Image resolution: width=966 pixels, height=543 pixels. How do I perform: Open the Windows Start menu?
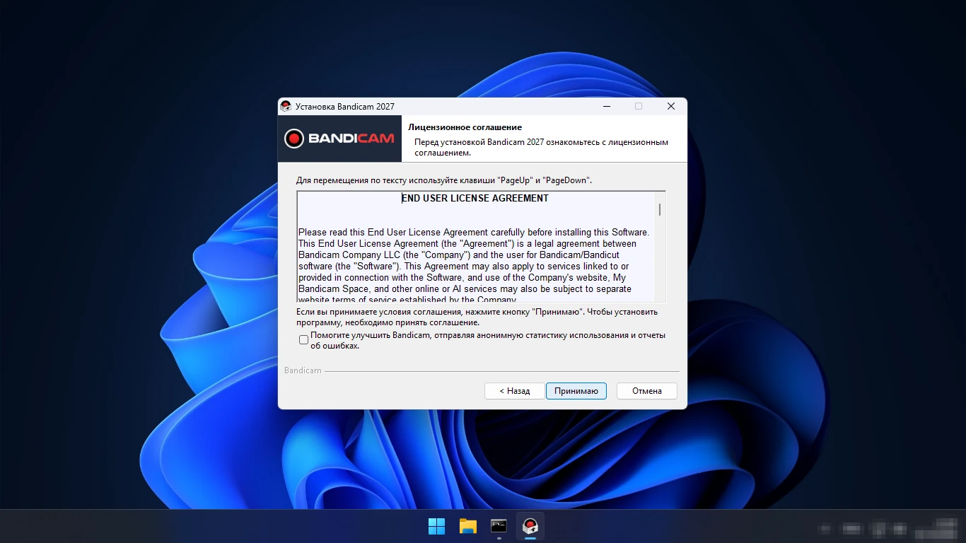[x=437, y=526]
